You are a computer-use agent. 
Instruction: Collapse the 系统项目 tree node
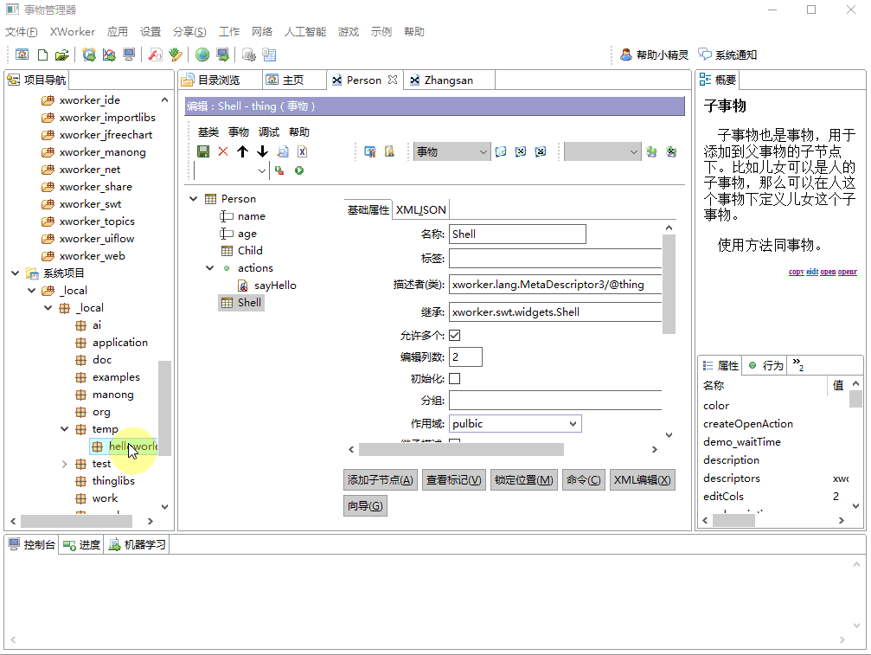pos(16,273)
